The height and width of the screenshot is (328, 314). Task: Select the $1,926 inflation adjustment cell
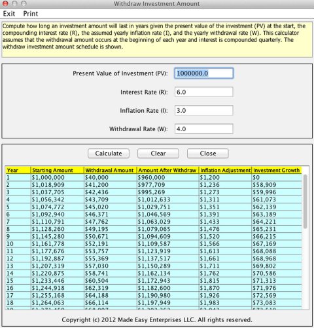pyautogui.click(x=225, y=295)
